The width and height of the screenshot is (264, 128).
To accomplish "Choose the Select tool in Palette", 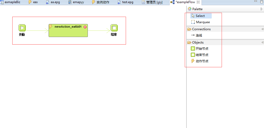I will click(201, 16).
